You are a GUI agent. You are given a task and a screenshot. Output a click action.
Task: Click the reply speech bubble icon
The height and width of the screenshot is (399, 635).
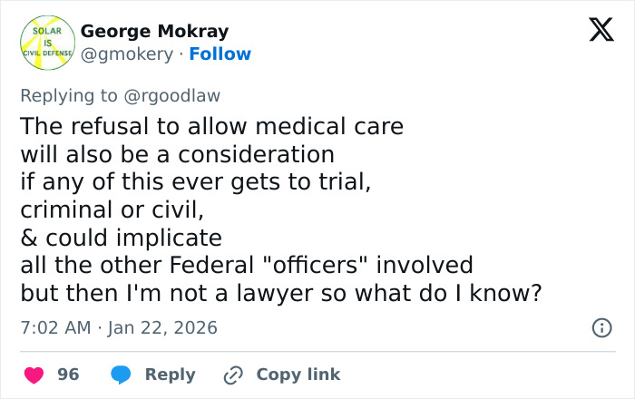click(x=122, y=375)
